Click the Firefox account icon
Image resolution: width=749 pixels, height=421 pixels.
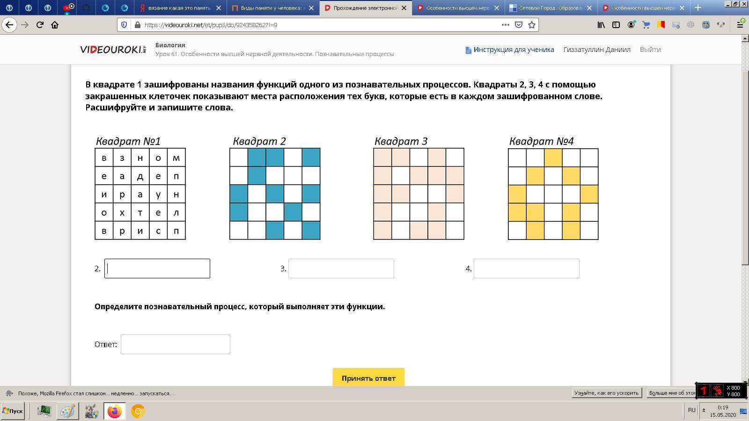tap(631, 25)
